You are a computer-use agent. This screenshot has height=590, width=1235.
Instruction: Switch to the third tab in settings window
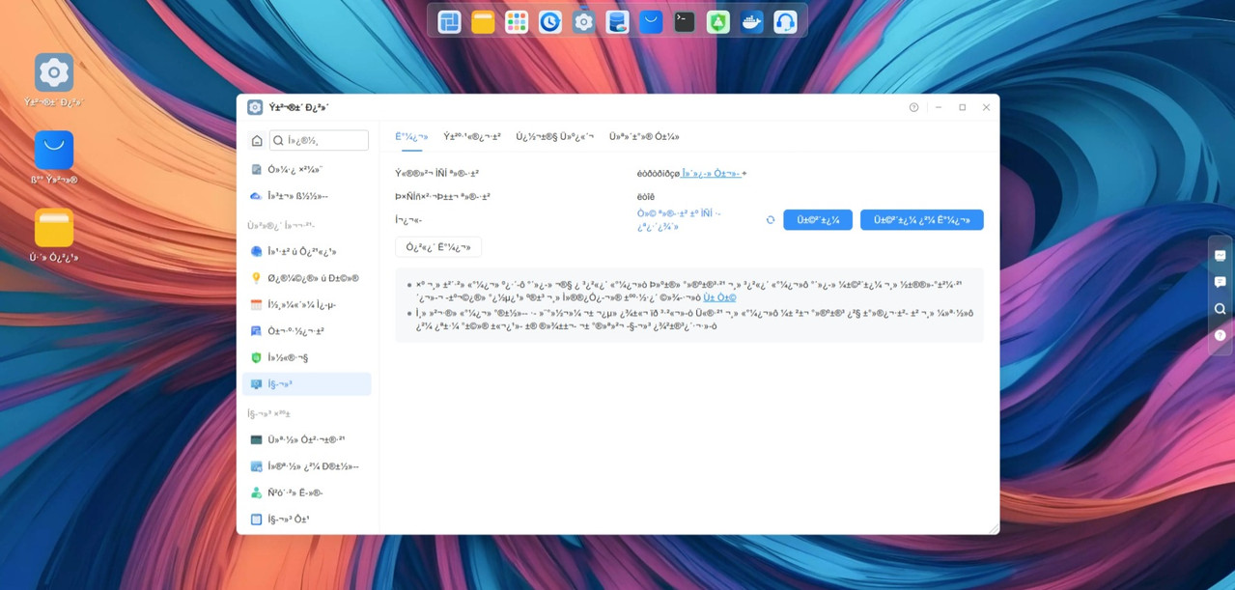555,137
